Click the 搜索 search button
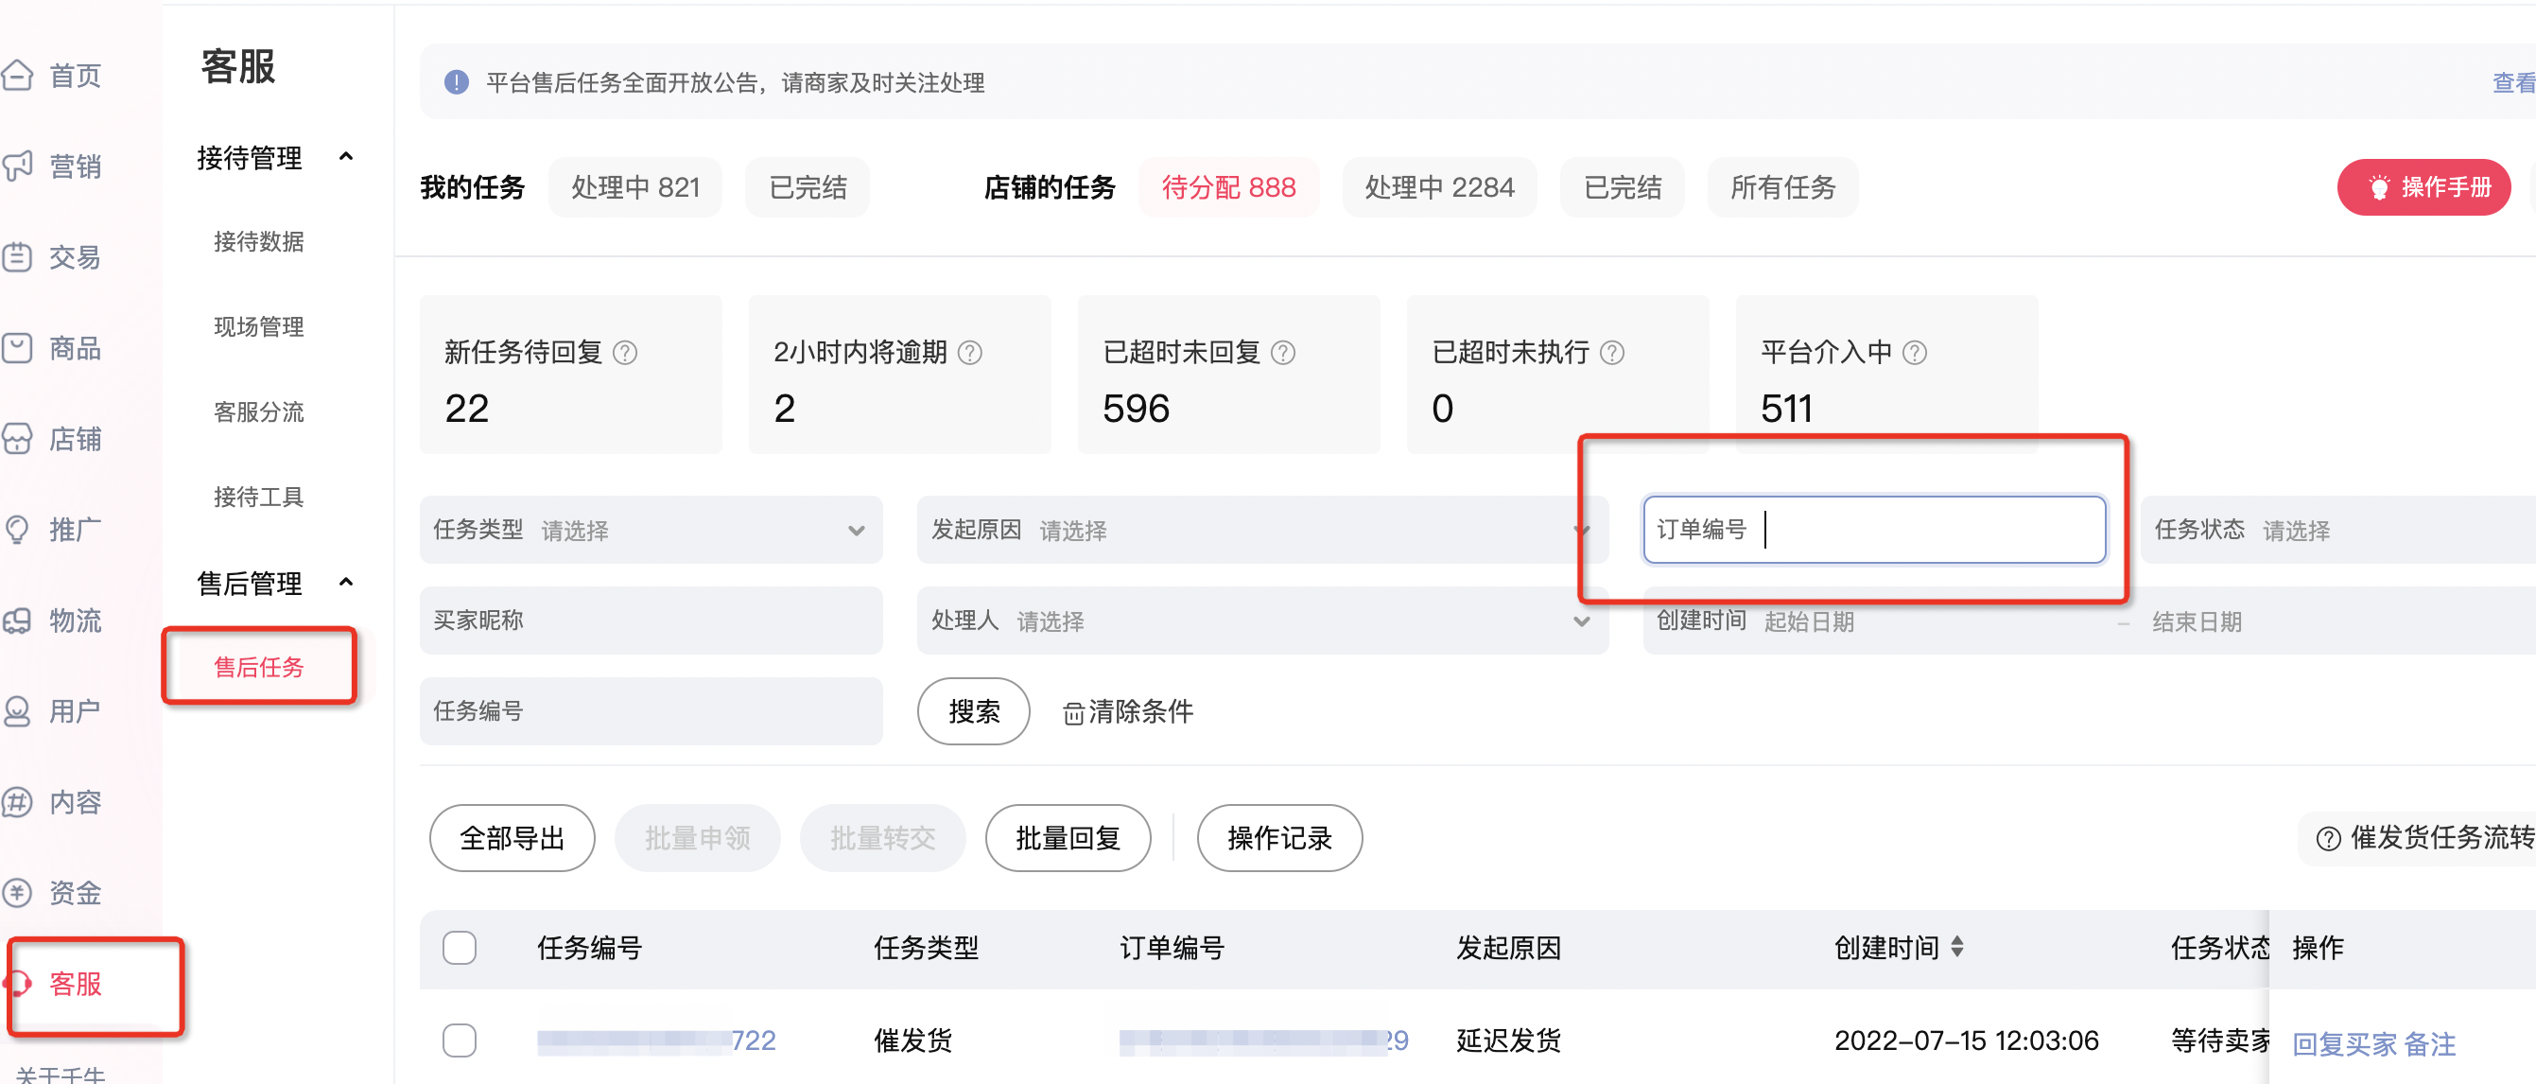The image size is (2536, 1084). (973, 711)
